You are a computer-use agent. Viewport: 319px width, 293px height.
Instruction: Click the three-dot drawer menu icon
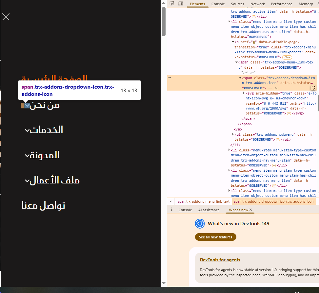172,210
